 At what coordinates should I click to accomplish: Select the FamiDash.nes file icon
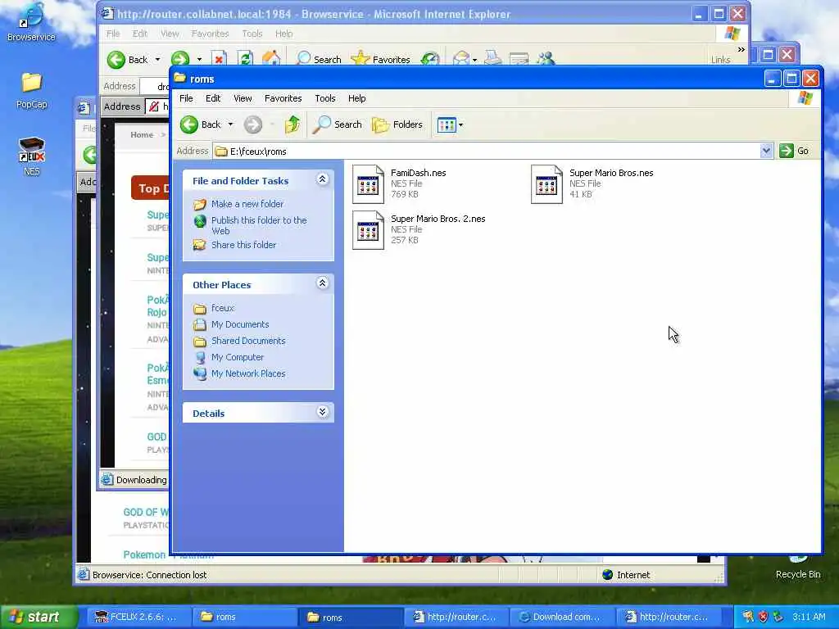368,184
